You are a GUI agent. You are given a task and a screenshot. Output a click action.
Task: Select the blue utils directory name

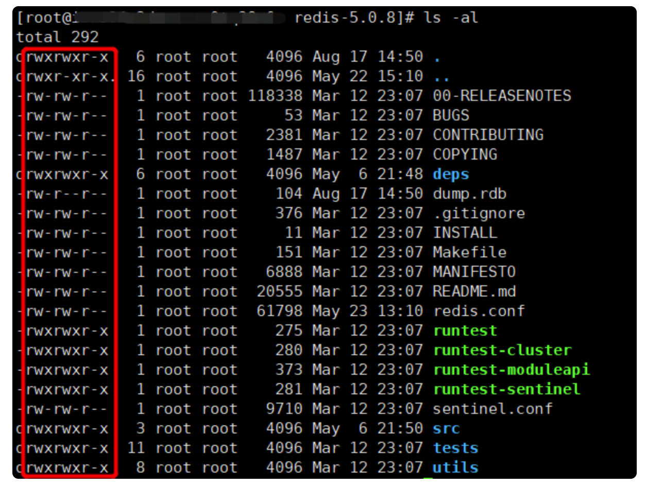pyautogui.click(x=455, y=467)
